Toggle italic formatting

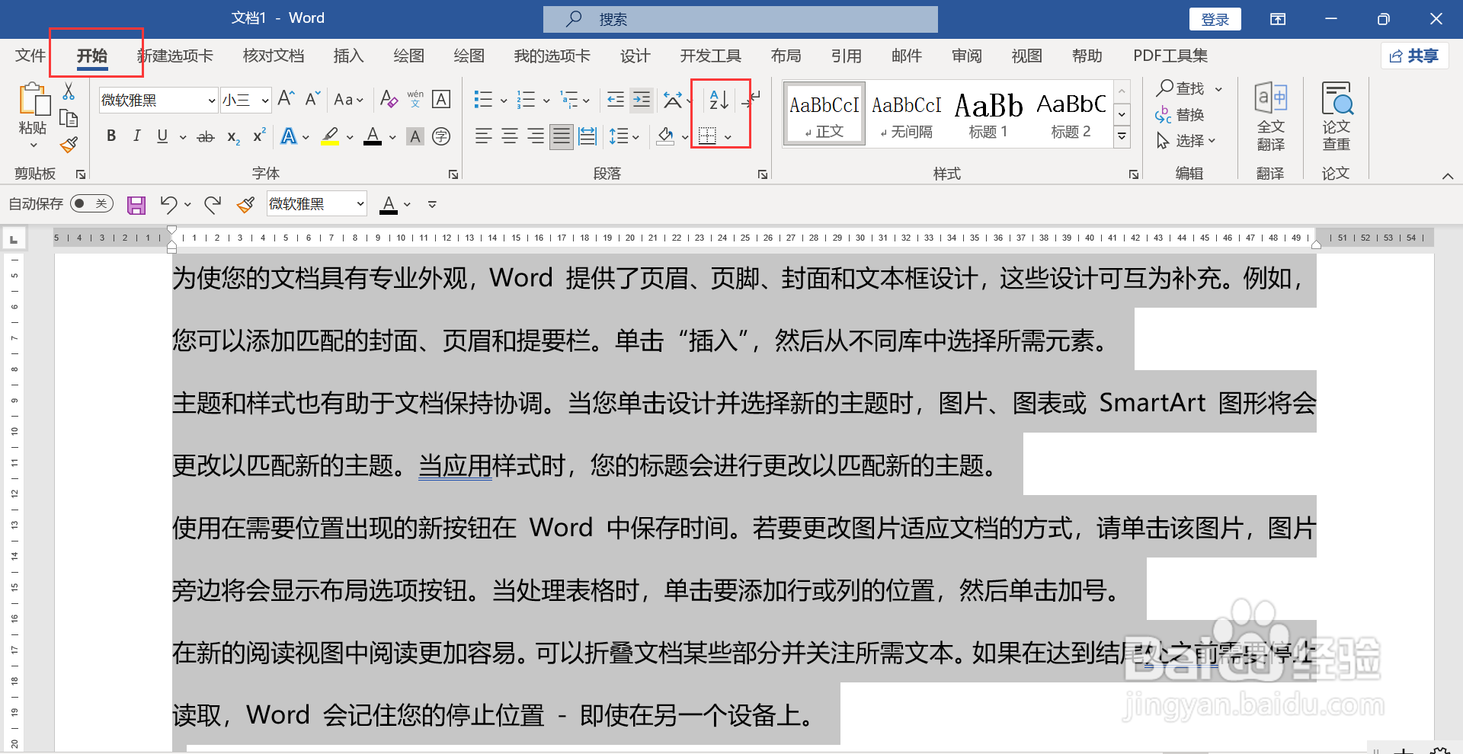point(136,136)
